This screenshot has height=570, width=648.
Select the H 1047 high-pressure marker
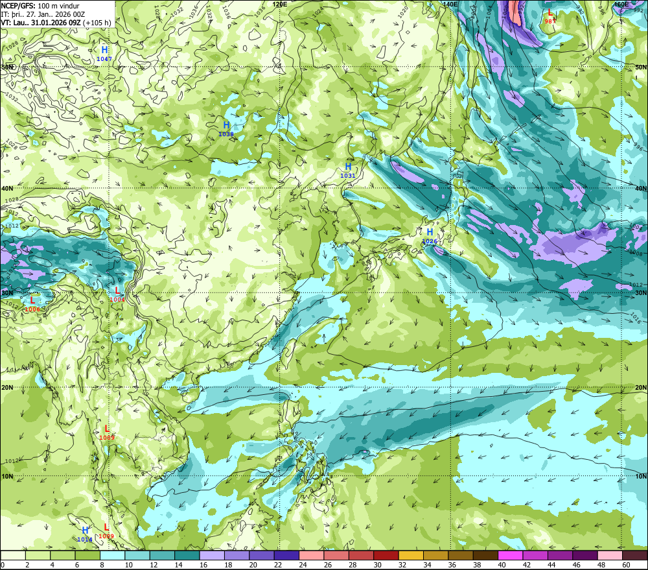104,53
